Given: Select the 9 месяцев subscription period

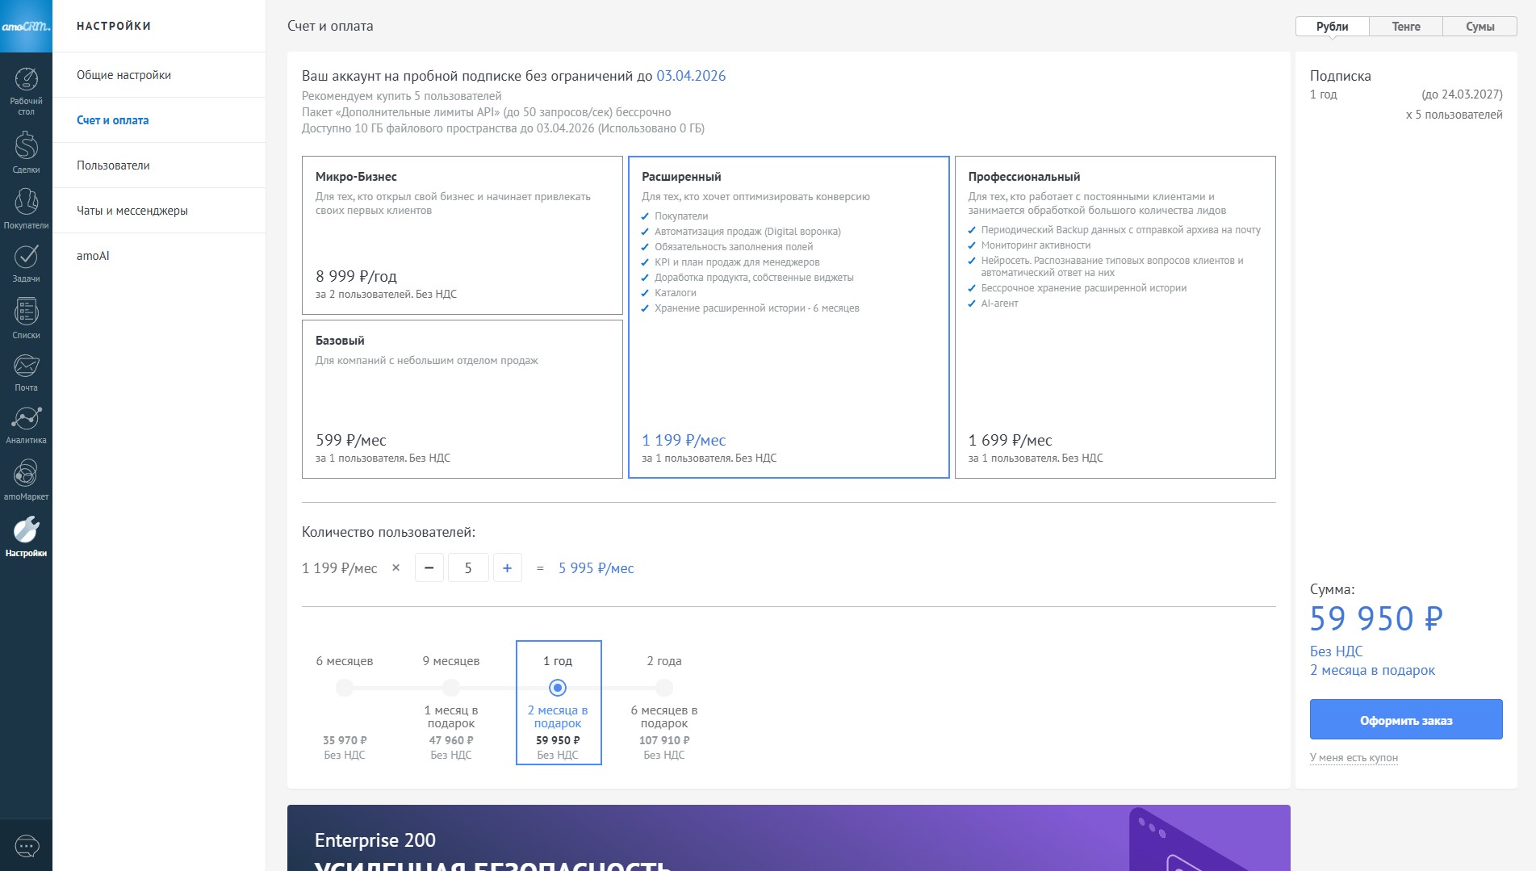Looking at the screenshot, I should pos(451,688).
